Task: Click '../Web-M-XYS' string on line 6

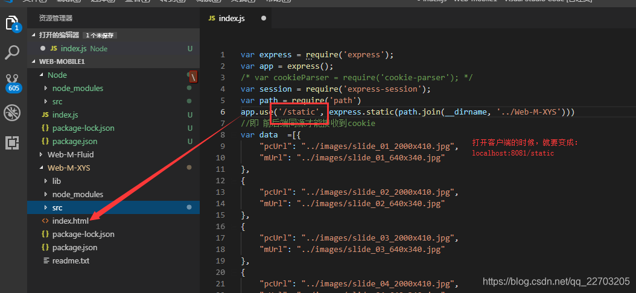Action: (530, 112)
